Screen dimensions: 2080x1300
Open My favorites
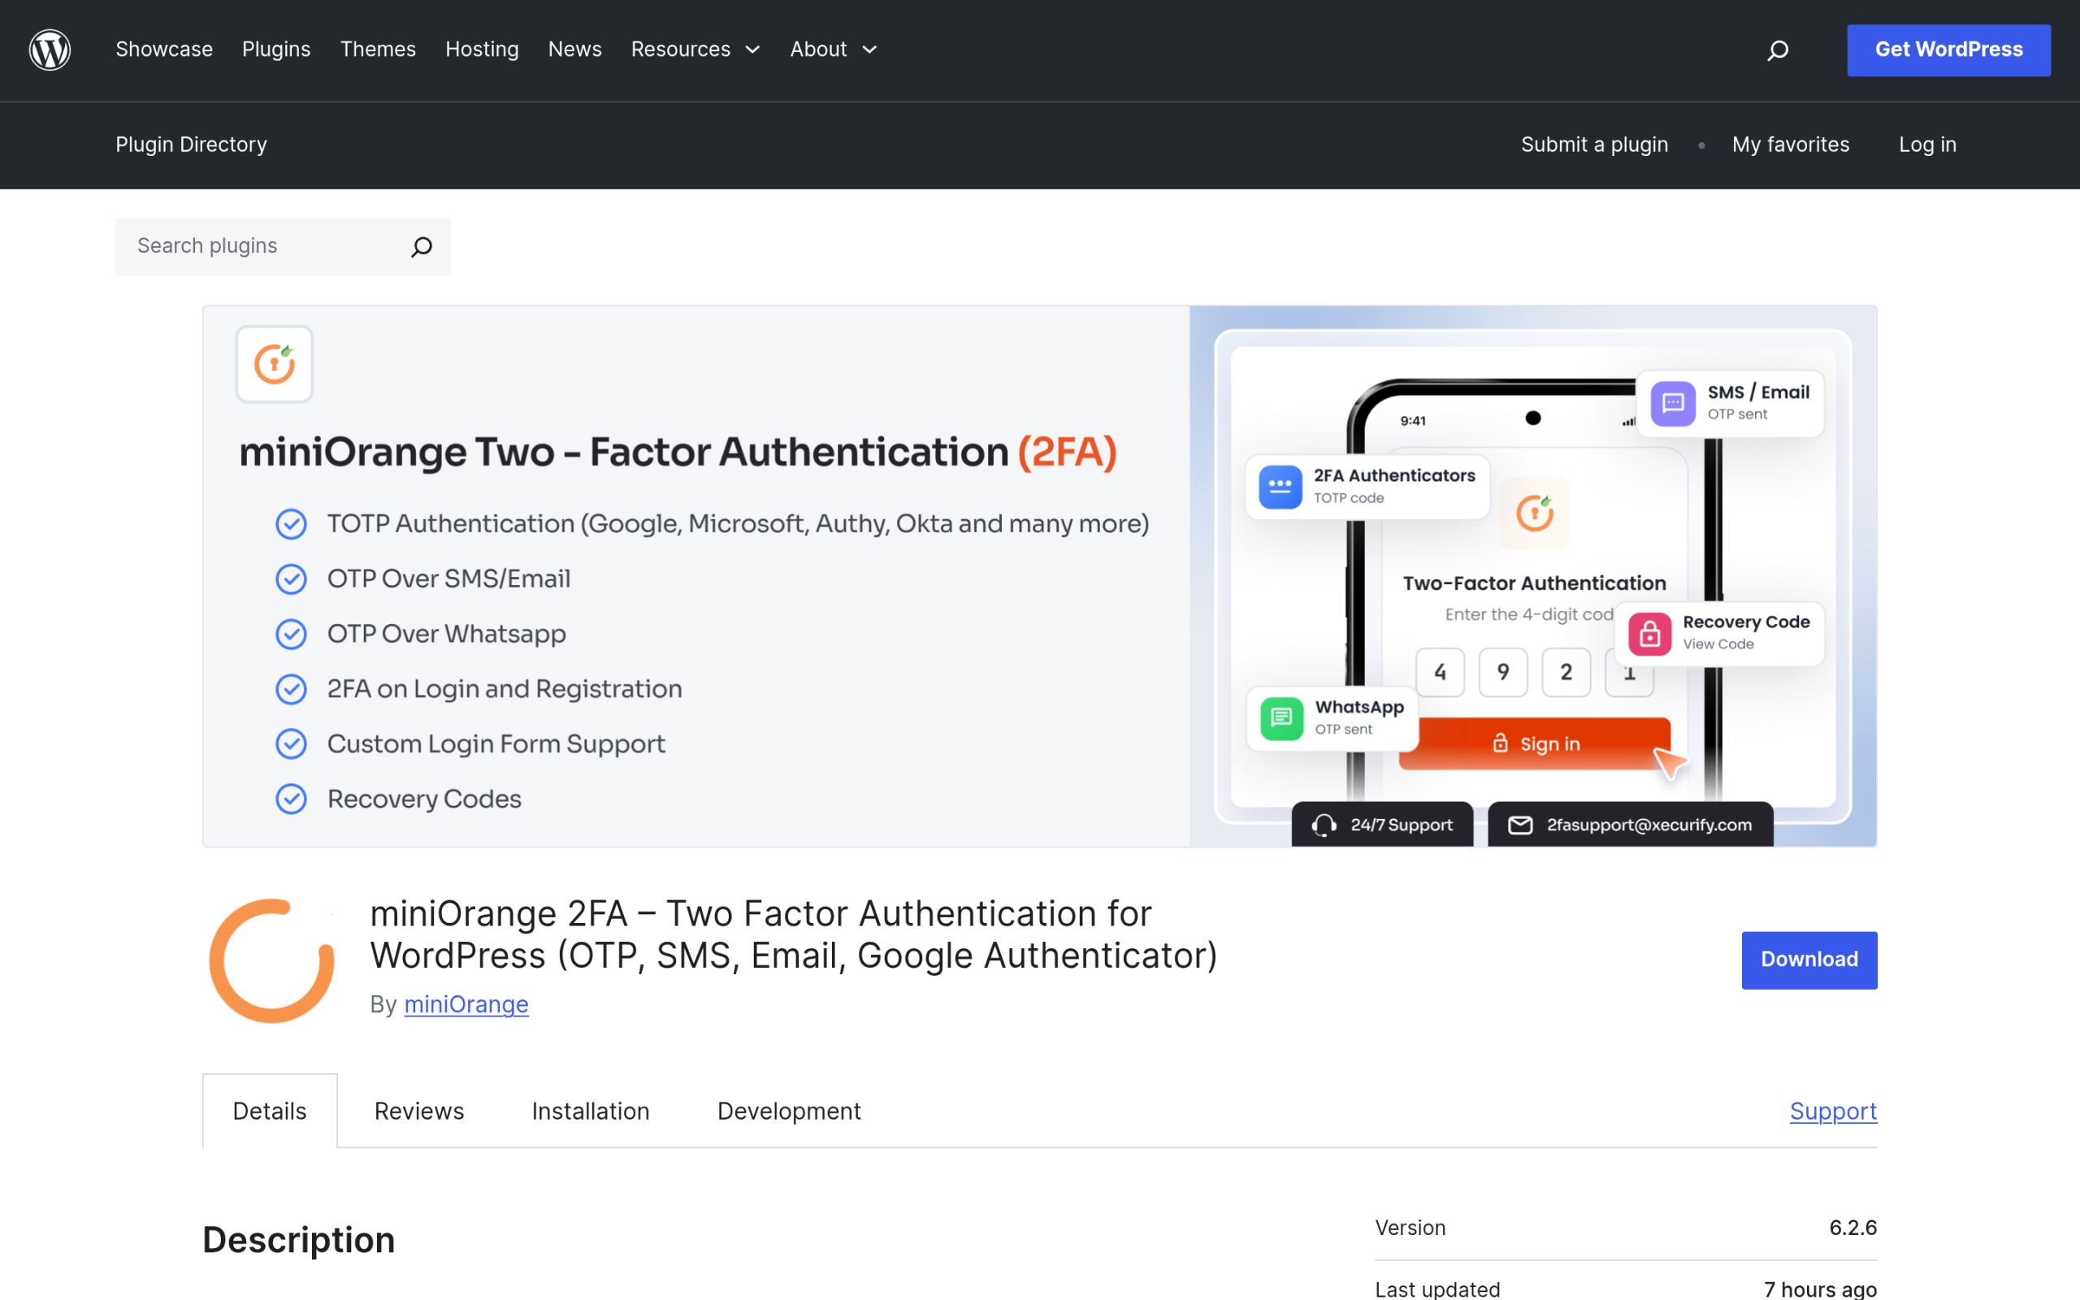1791,145
